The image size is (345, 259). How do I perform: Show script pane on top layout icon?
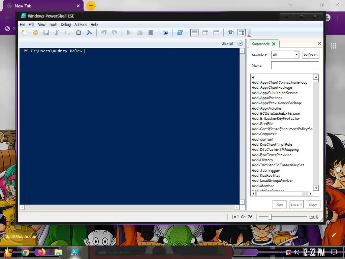coord(194,33)
